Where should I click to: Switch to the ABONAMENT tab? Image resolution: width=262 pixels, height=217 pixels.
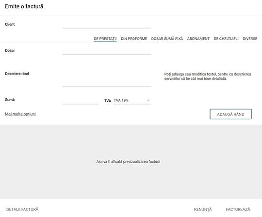pyautogui.click(x=198, y=39)
